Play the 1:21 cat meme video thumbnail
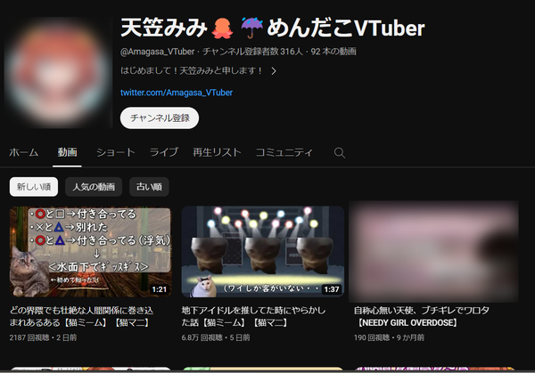Image resolution: width=535 pixels, height=373 pixels. point(90,252)
